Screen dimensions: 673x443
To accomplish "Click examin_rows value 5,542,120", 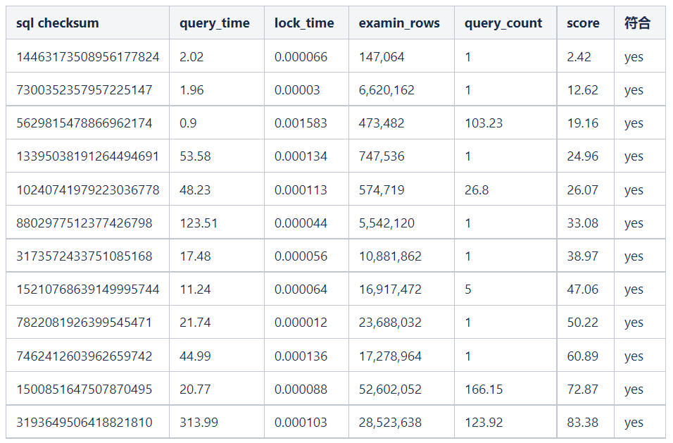I will click(x=386, y=223).
